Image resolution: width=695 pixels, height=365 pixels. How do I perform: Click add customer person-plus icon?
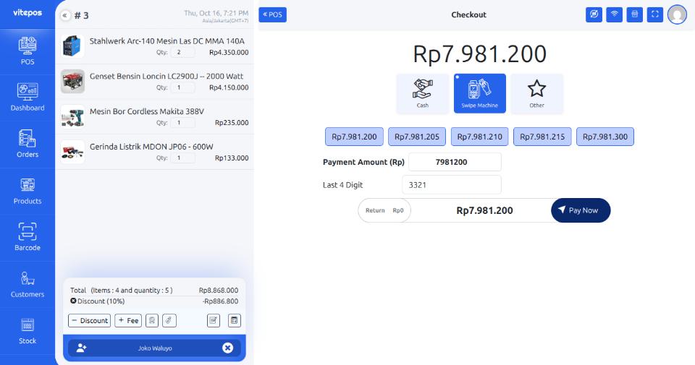[81, 348]
